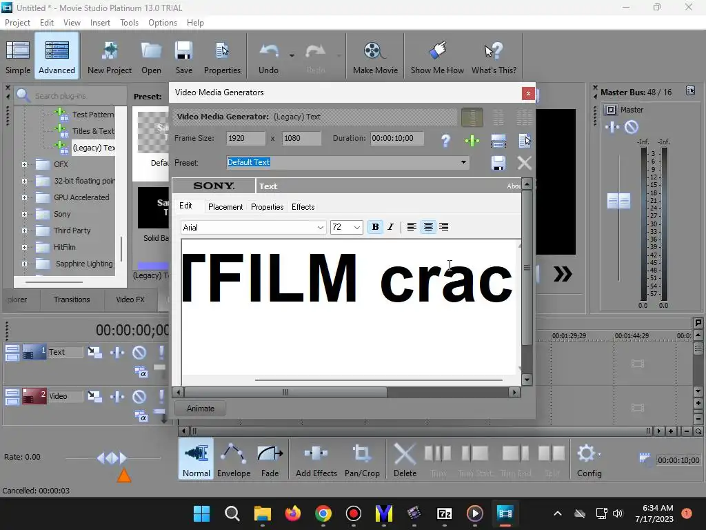Select the Fade tool
Image resolution: width=706 pixels, height=530 pixels.
(270, 459)
